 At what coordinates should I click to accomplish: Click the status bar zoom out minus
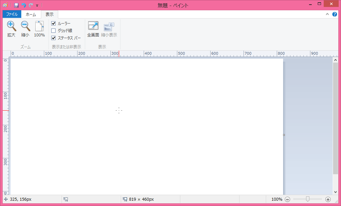tap(287, 199)
